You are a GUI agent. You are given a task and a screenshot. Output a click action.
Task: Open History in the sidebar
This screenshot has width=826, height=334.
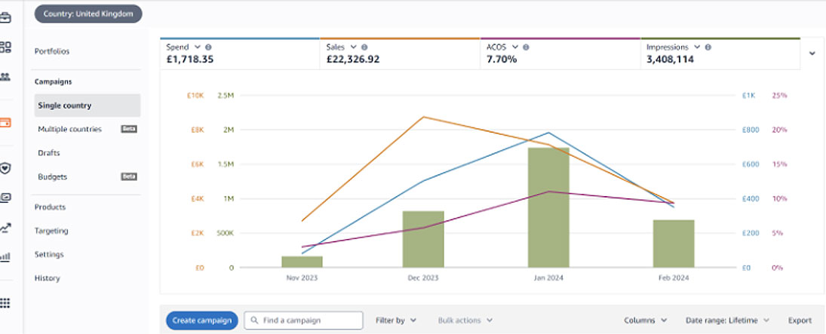click(47, 278)
